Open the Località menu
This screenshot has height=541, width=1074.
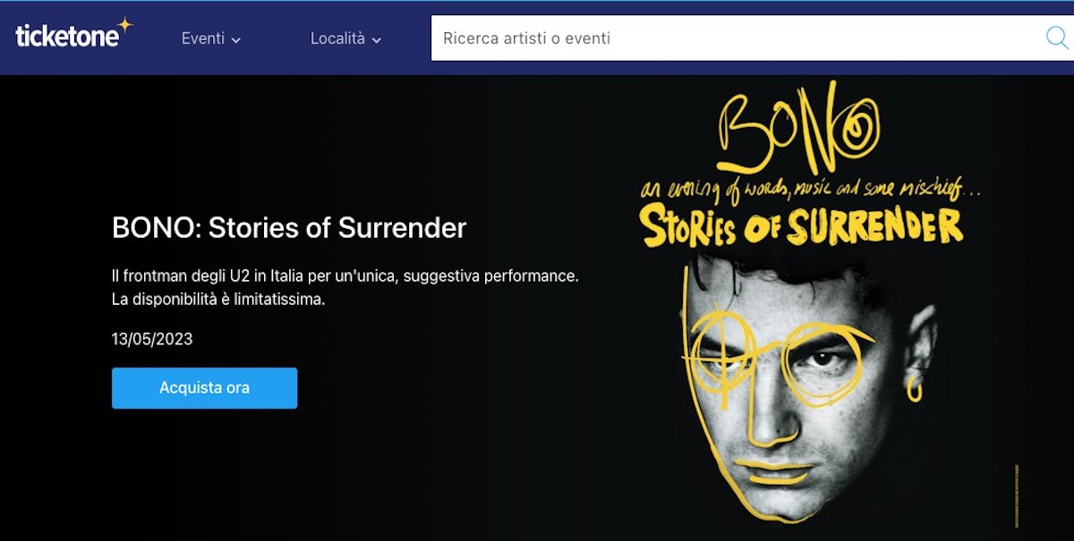pyautogui.click(x=337, y=38)
